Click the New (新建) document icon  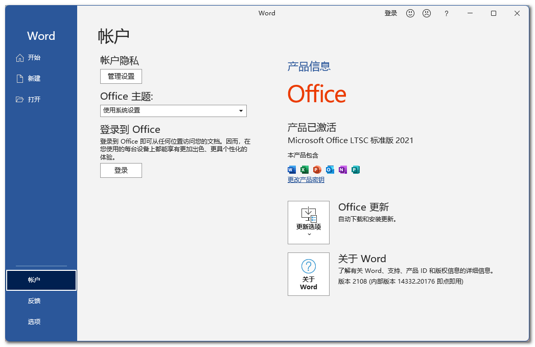coord(20,79)
